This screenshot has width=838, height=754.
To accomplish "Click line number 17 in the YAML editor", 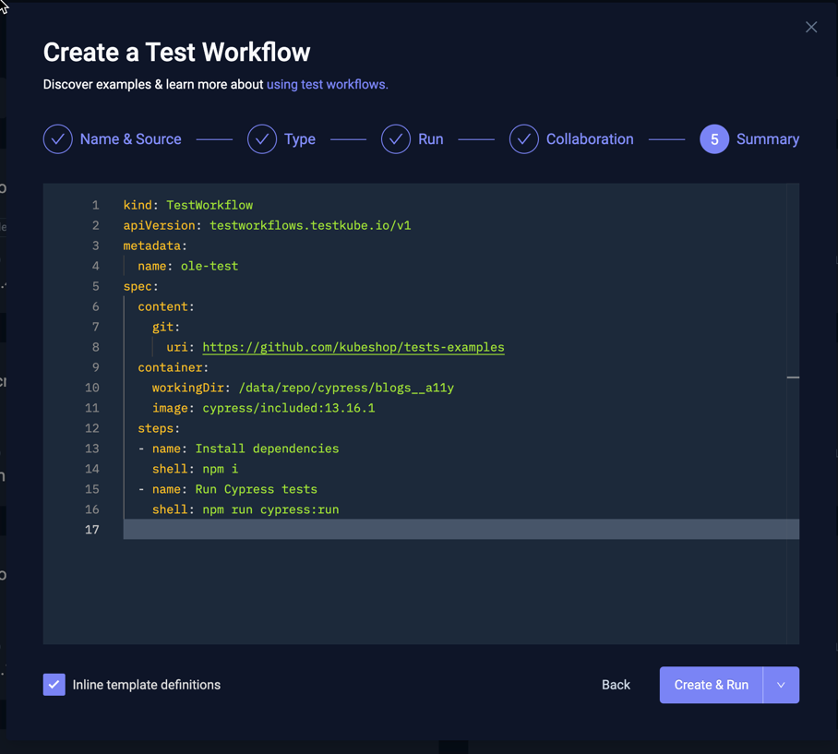I will click(x=92, y=529).
